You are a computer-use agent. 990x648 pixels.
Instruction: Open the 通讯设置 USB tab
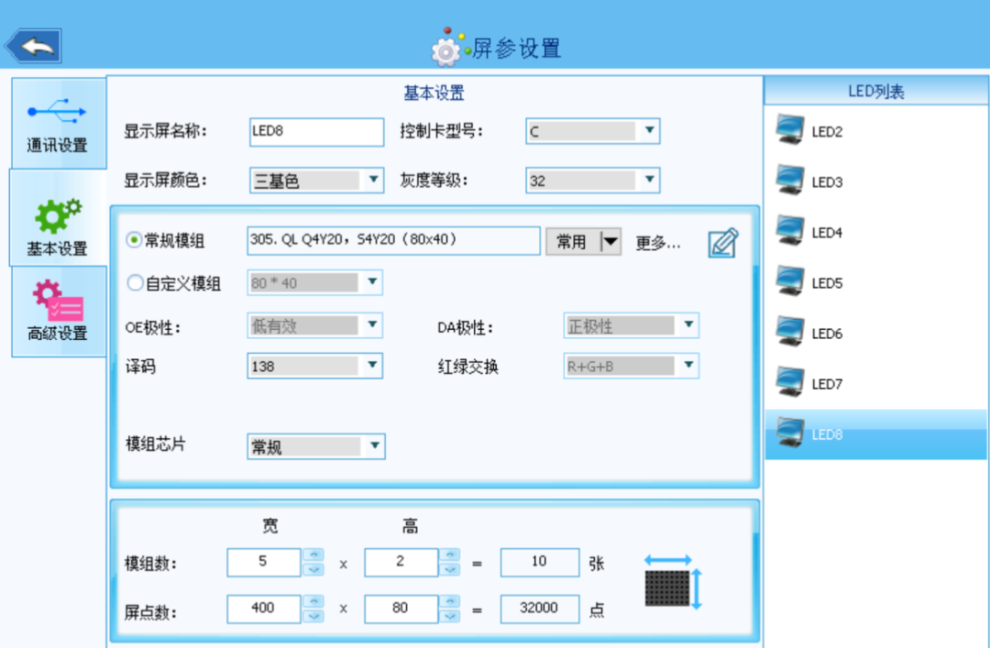pyautogui.click(x=57, y=124)
